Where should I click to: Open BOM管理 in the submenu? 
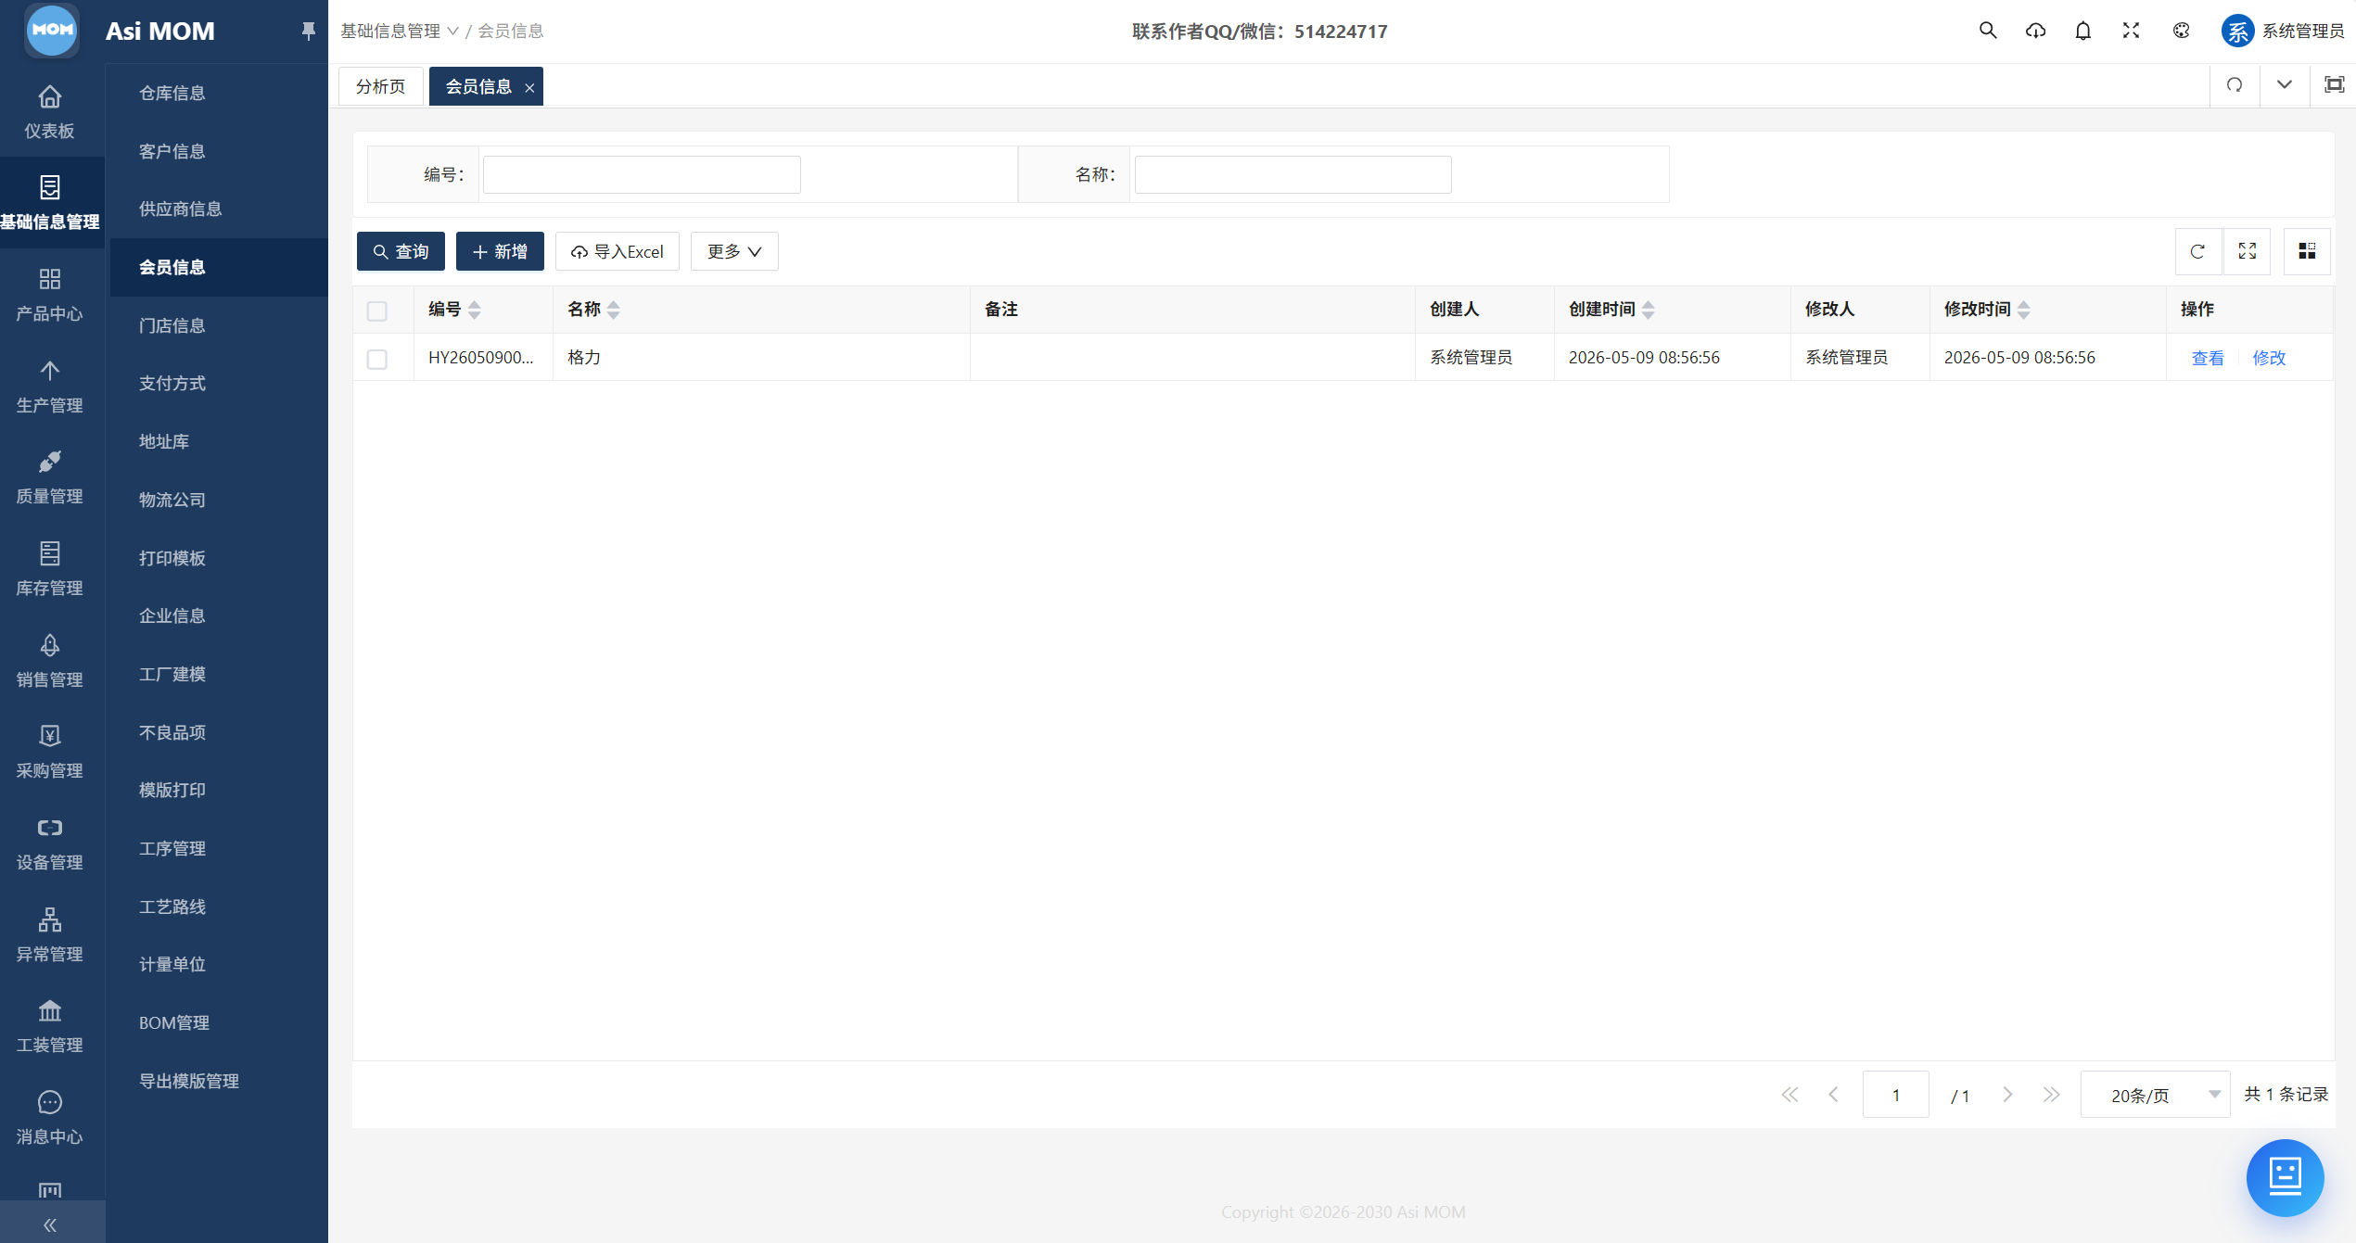click(174, 1022)
